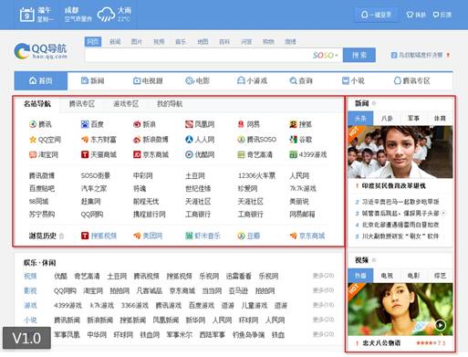Expand the SOSO search engine dropdown

pos(326,55)
